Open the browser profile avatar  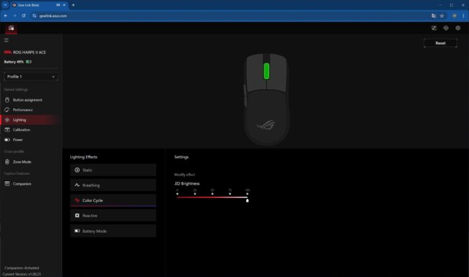click(x=454, y=16)
